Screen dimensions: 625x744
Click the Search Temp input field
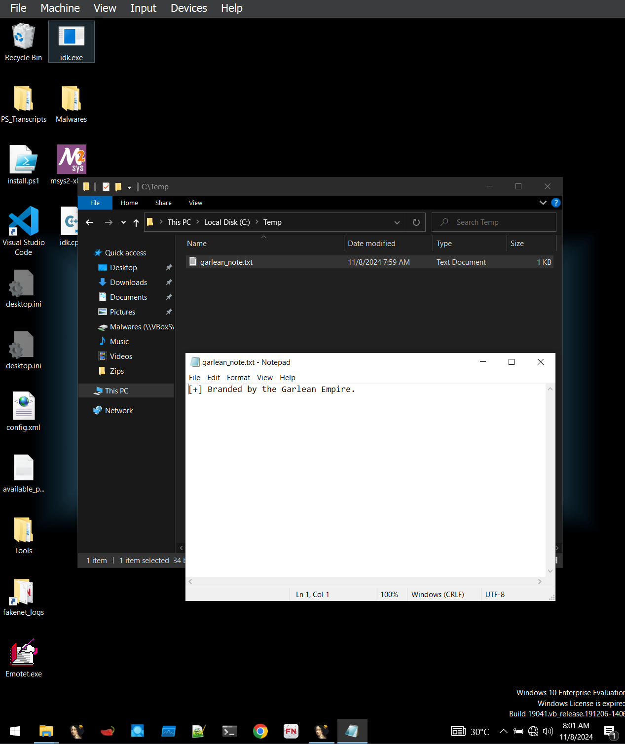494,222
